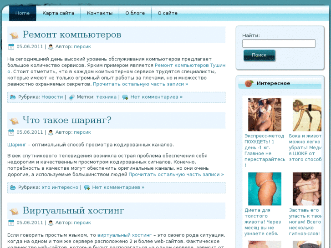This screenshot has width=331, height=248.
Task: Click the calendar icon of Ремонт компьютеров post
Action: (x=11, y=47)
